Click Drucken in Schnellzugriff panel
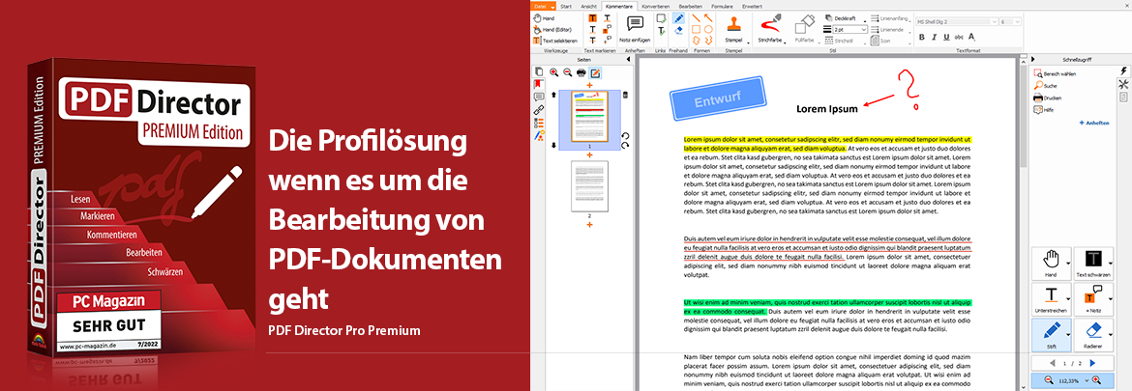This screenshot has width=1132, height=391. pos(1048,98)
